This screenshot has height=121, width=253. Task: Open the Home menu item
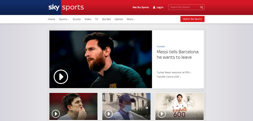point(51,19)
